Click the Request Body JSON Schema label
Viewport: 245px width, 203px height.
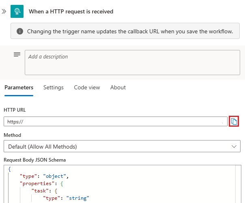coord(34,160)
